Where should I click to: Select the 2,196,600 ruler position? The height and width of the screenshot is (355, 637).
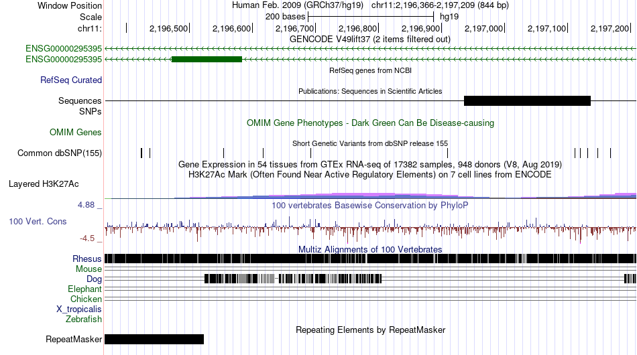231,28
